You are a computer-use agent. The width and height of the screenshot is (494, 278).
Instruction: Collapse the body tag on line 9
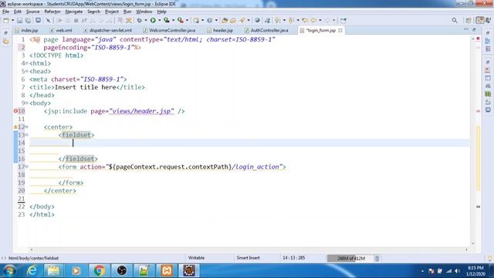27,103
